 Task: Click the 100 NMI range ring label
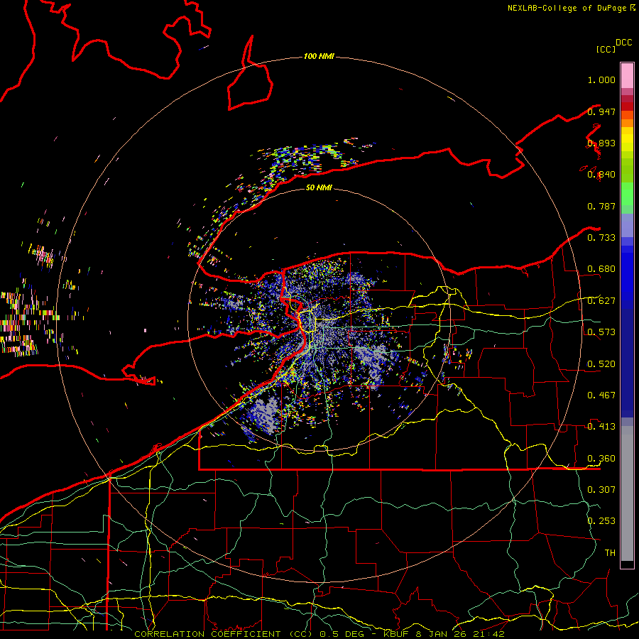pyautogui.click(x=319, y=56)
